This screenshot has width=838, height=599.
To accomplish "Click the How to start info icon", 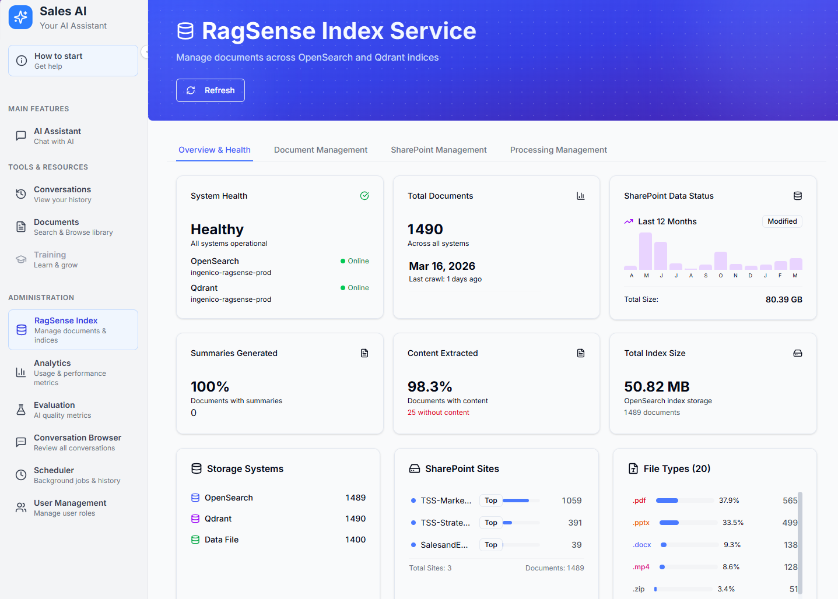I will 22,61.
